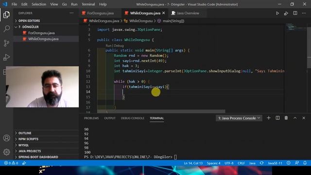Image resolution: width=311 pixels, height=175 pixels.
Task: Click the terminal prompt input area
Action: click(175, 157)
